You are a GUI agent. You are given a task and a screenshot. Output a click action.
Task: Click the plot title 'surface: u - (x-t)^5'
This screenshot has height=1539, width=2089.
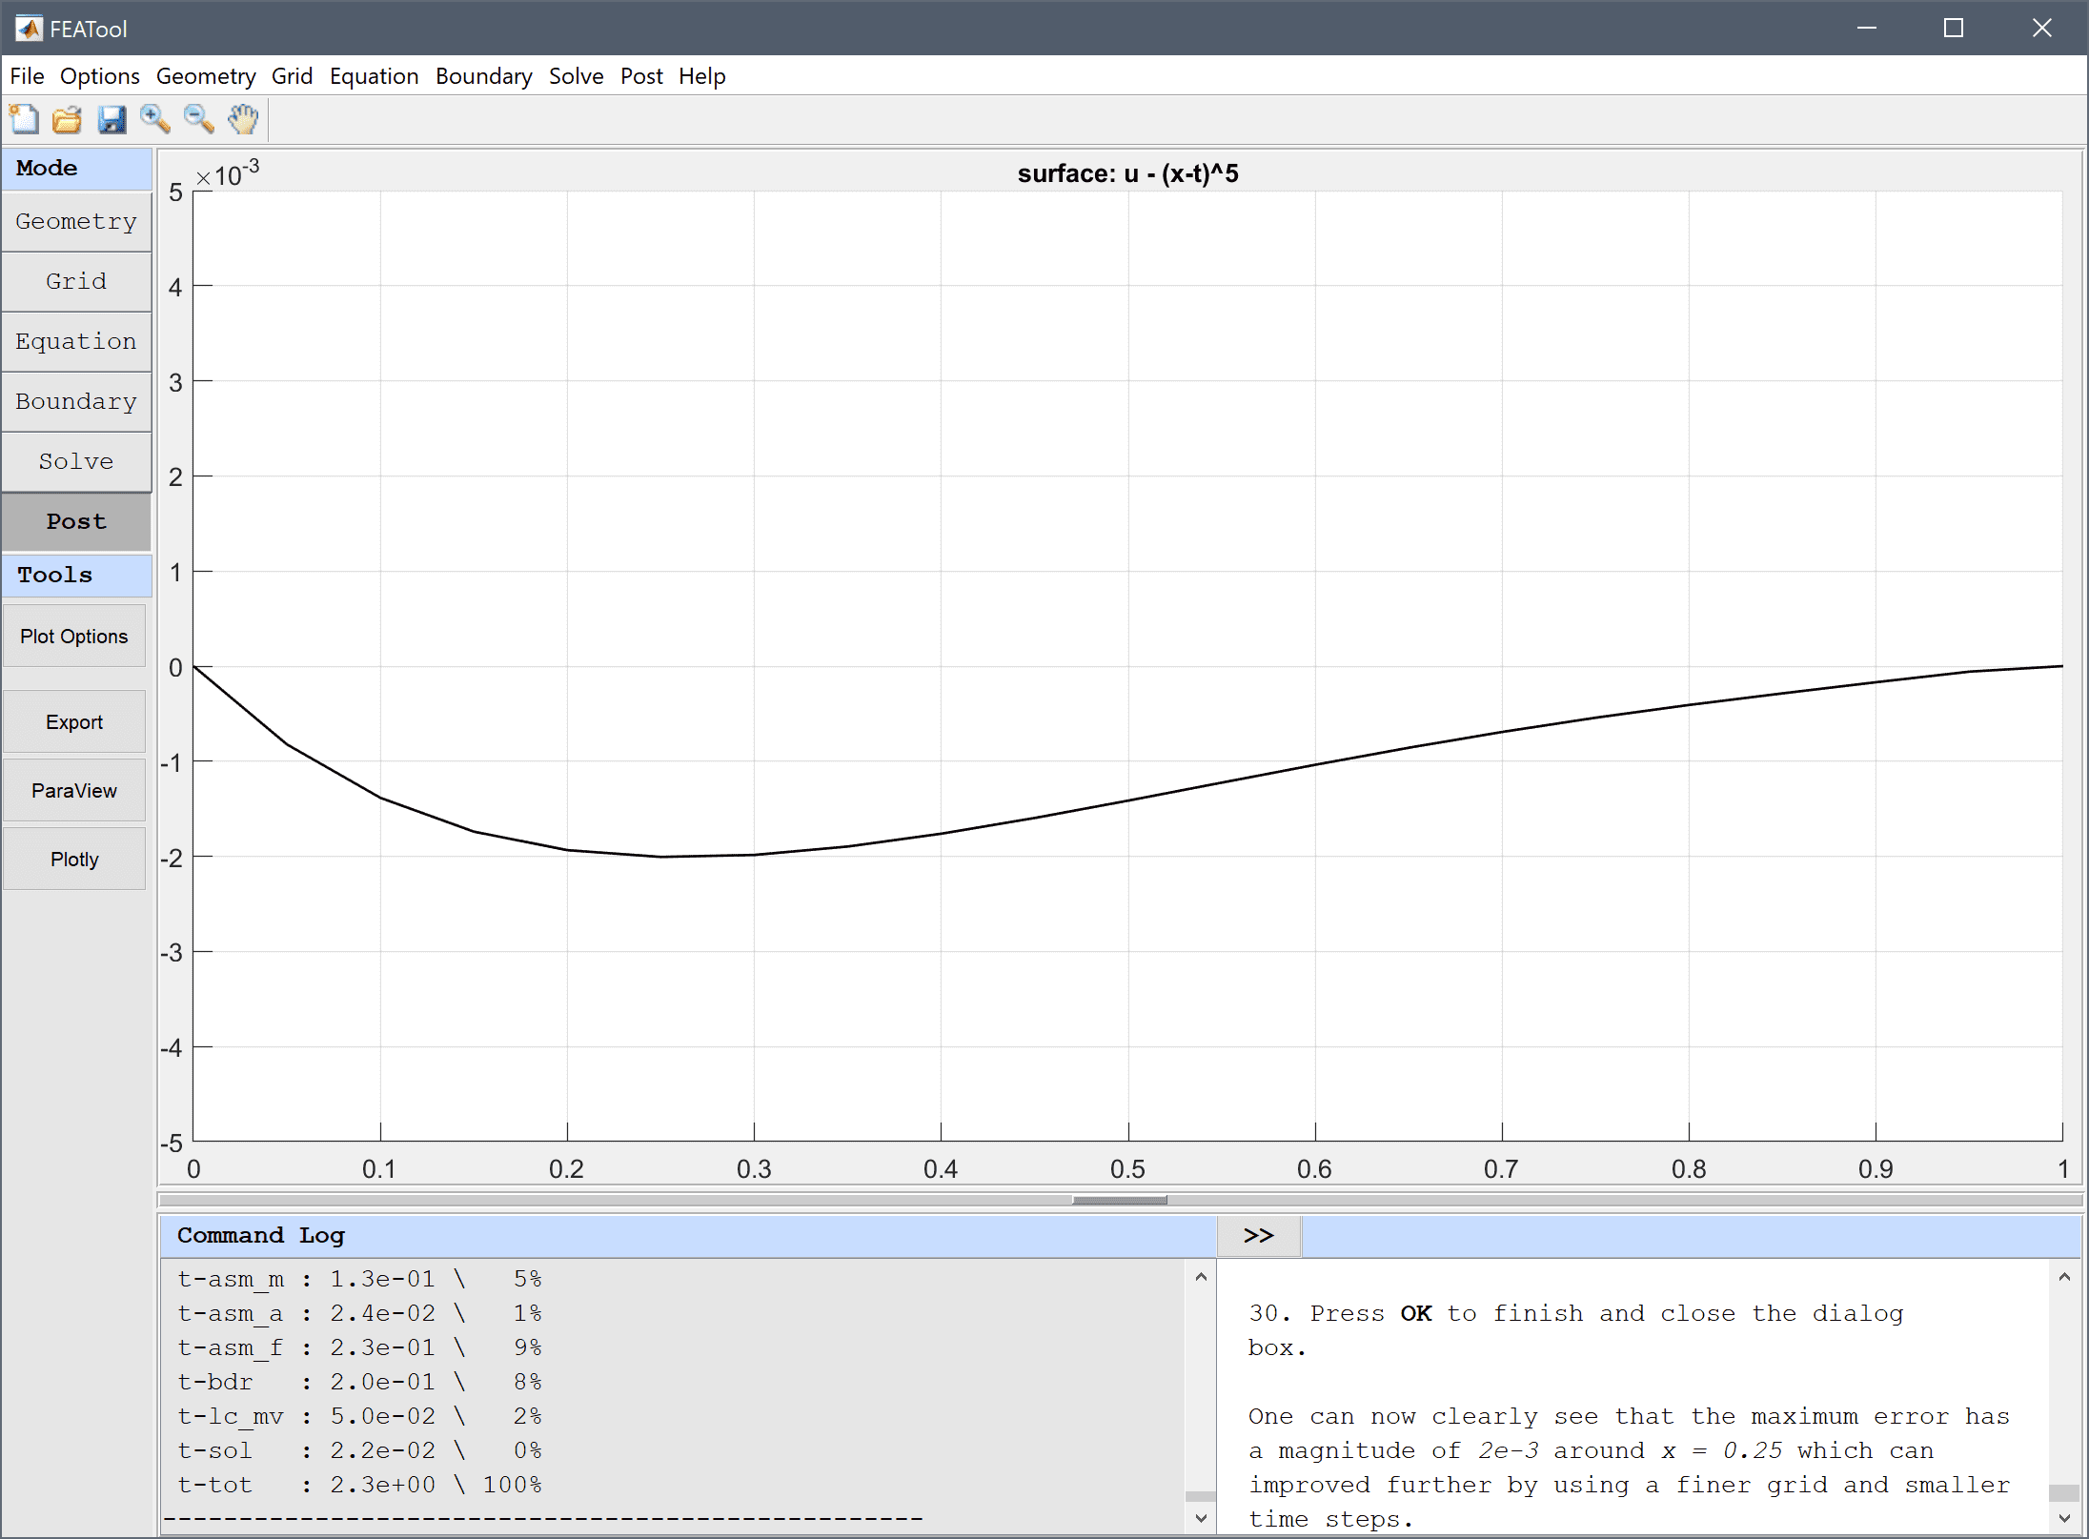pyautogui.click(x=1127, y=173)
